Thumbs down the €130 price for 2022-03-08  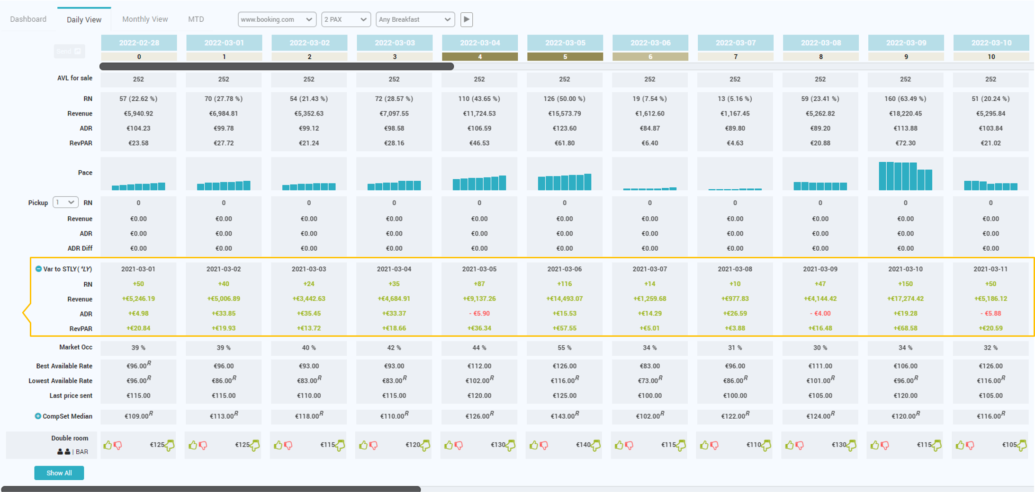coord(800,445)
